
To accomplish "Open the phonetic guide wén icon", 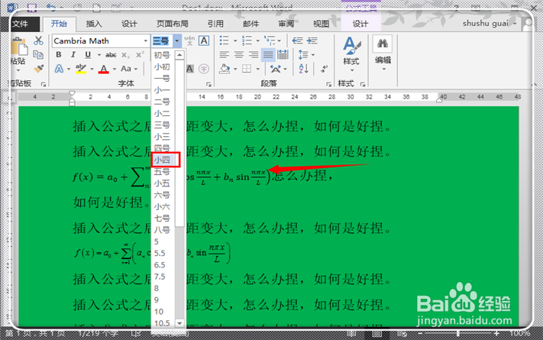I will 189,40.
